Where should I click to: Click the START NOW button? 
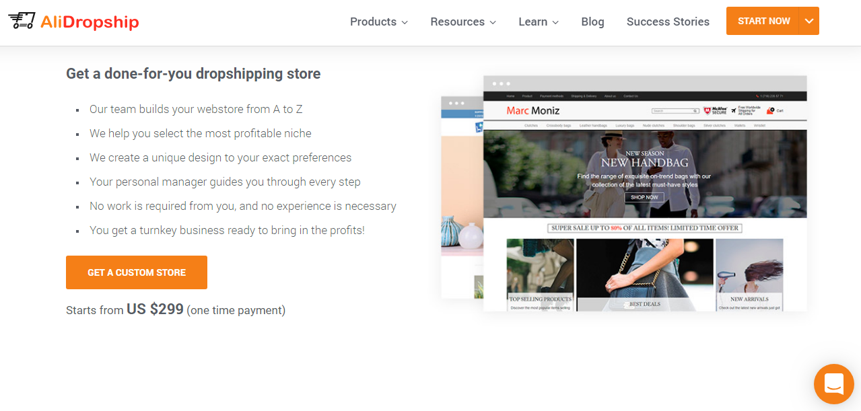point(763,21)
